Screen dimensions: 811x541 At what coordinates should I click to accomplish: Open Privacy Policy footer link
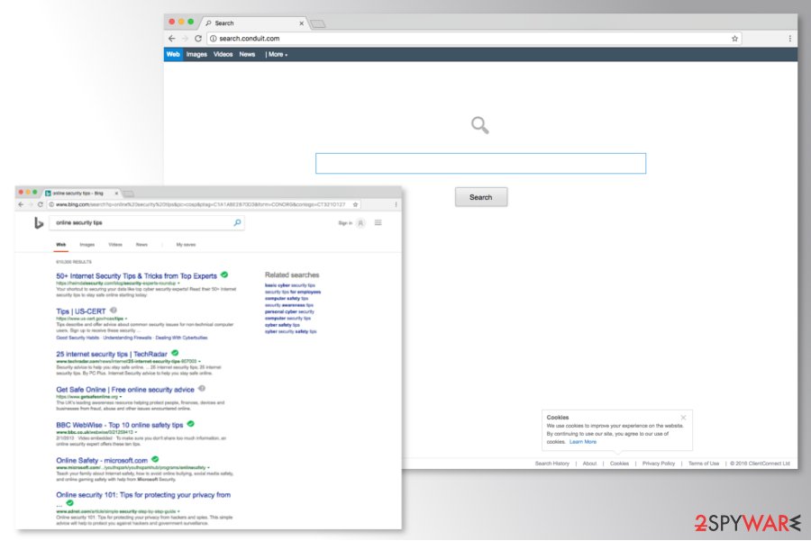point(659,464)
